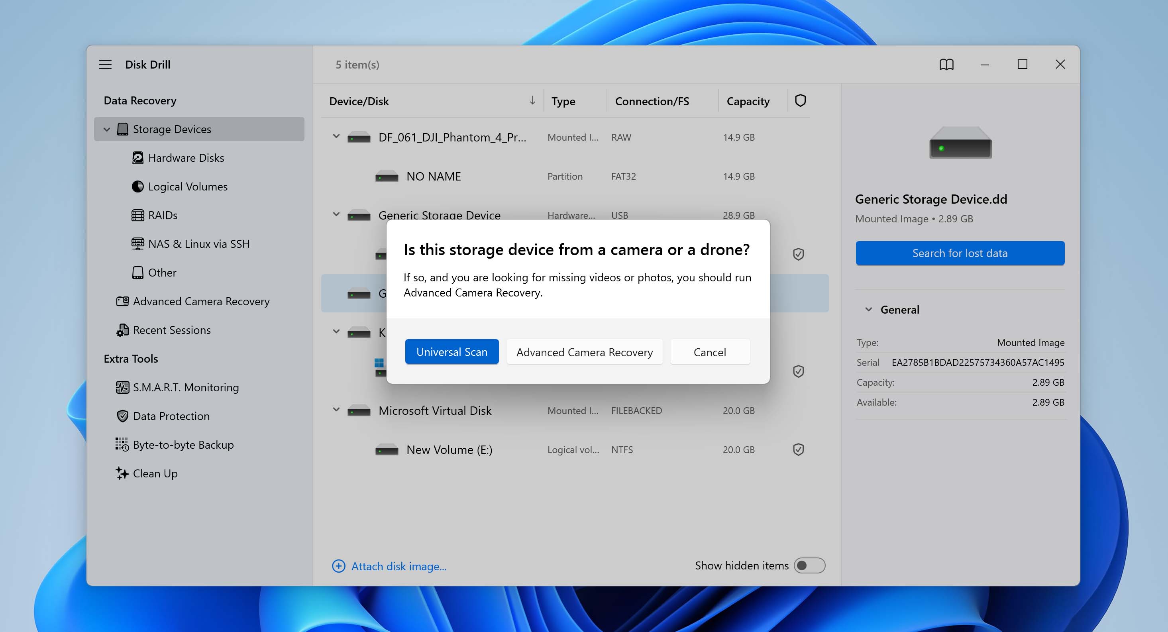Collapse the device row starting with K
The image size is (1168, 632).
336,332
